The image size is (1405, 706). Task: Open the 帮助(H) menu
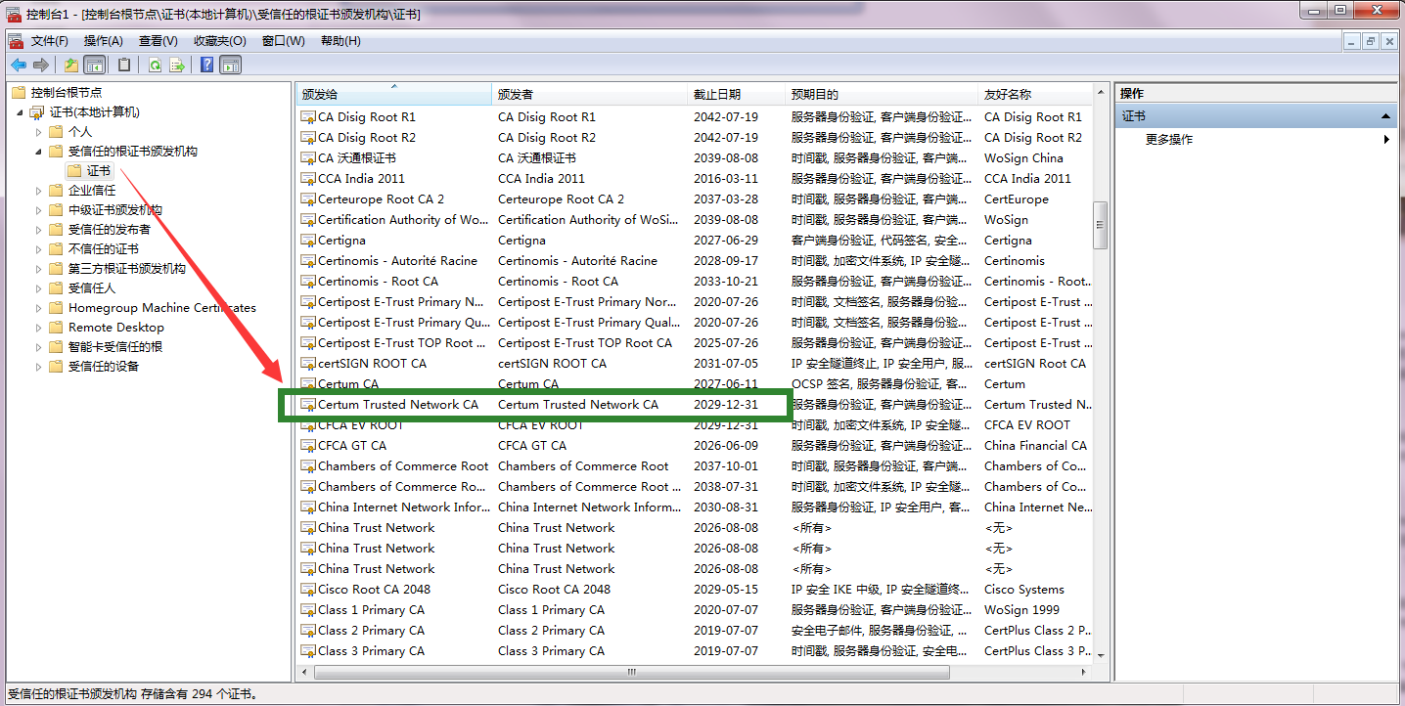pyautogui.click(x=340, y=41)
